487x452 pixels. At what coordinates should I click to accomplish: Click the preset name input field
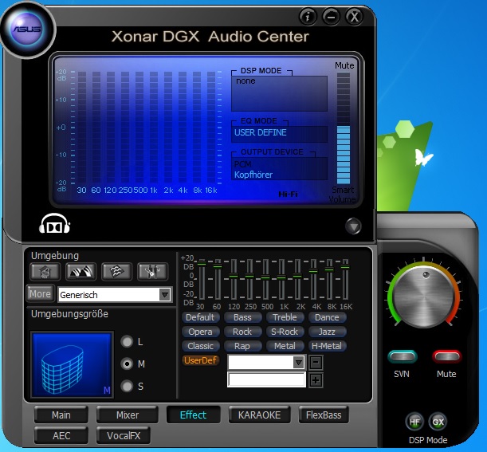pyautogui.click(x=267, y=379)
